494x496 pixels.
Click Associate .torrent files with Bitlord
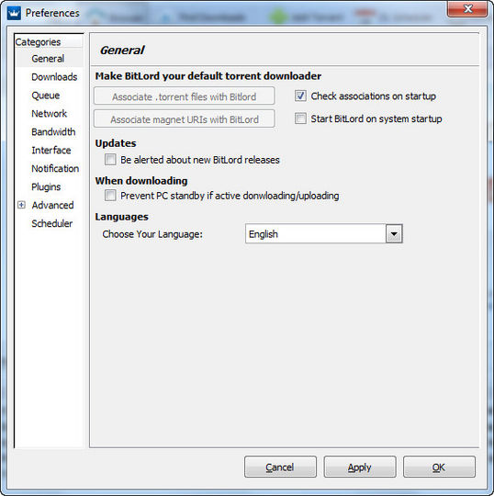tap(184, 96)
